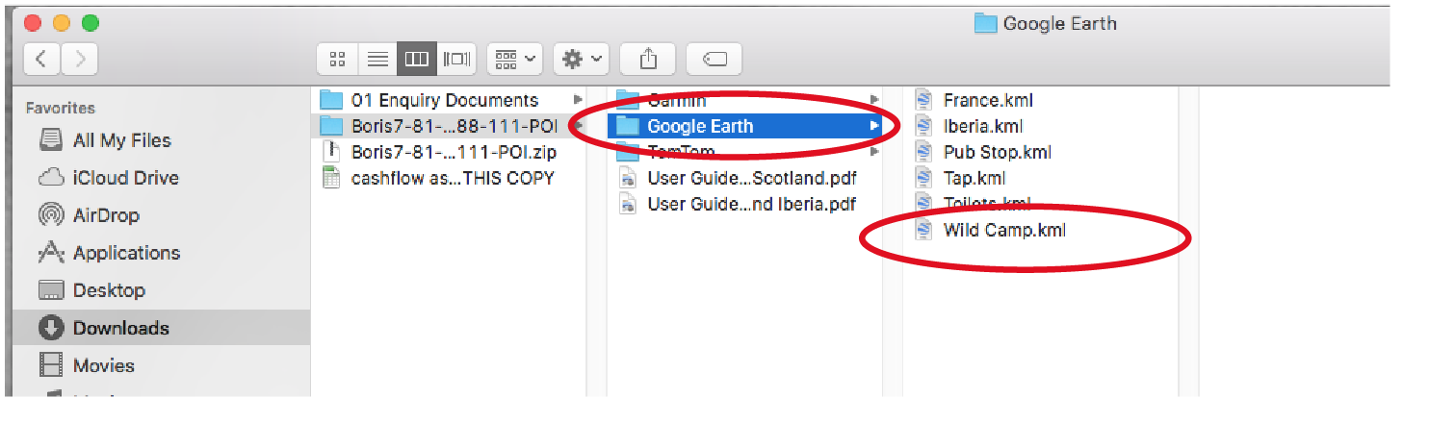Select iCloud Drive in sidebar
Screen dimensions: 1455x423
[x=125, y=178]
